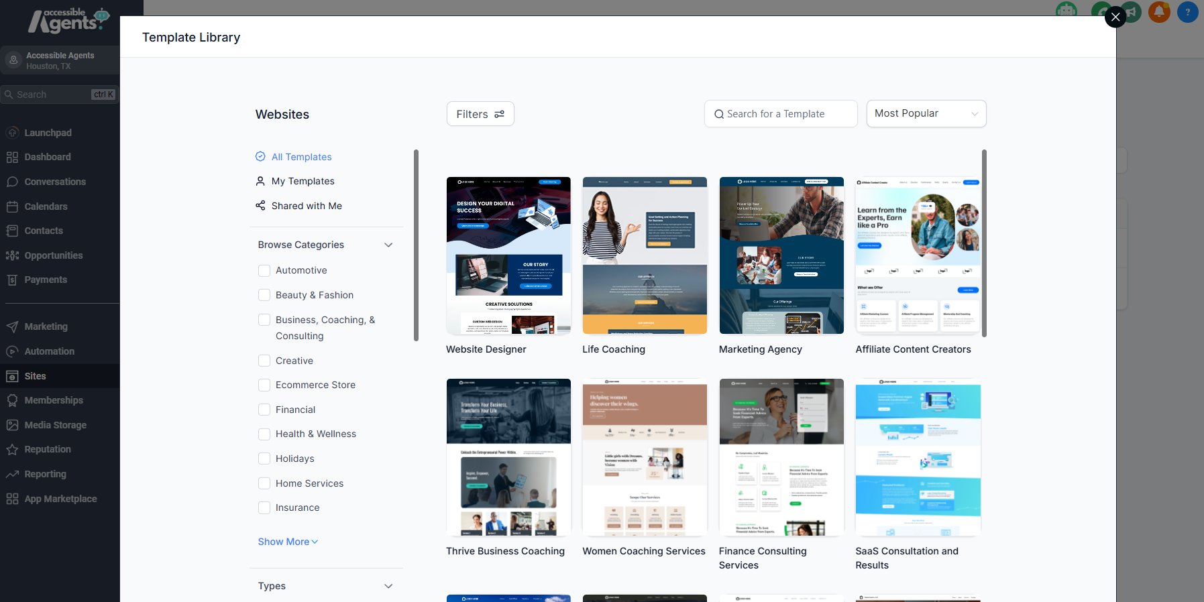The image size is (1204, 602).
Task: Click the Sites icon in sidebar
Action: tap(12, 376)
